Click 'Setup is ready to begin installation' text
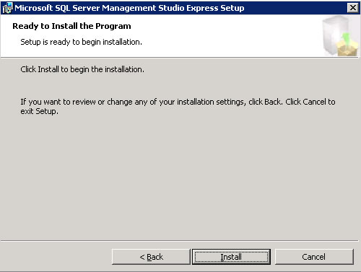This screenshot has width=361, height=272. coord(81,42)
